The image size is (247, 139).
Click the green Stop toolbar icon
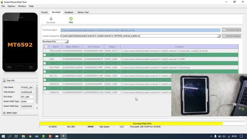[71, 19]
